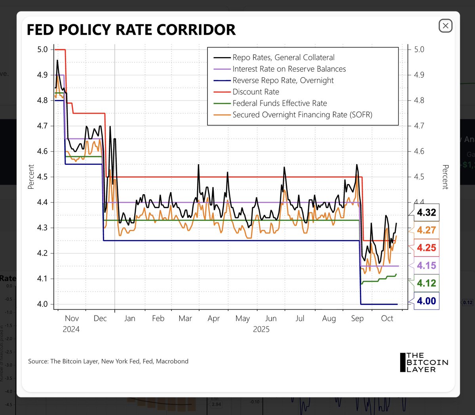The width and height of the screenshot is (475, 415).
Task: Click the 5.0 tick on the left axis
Action: click(x=43, y=50)
